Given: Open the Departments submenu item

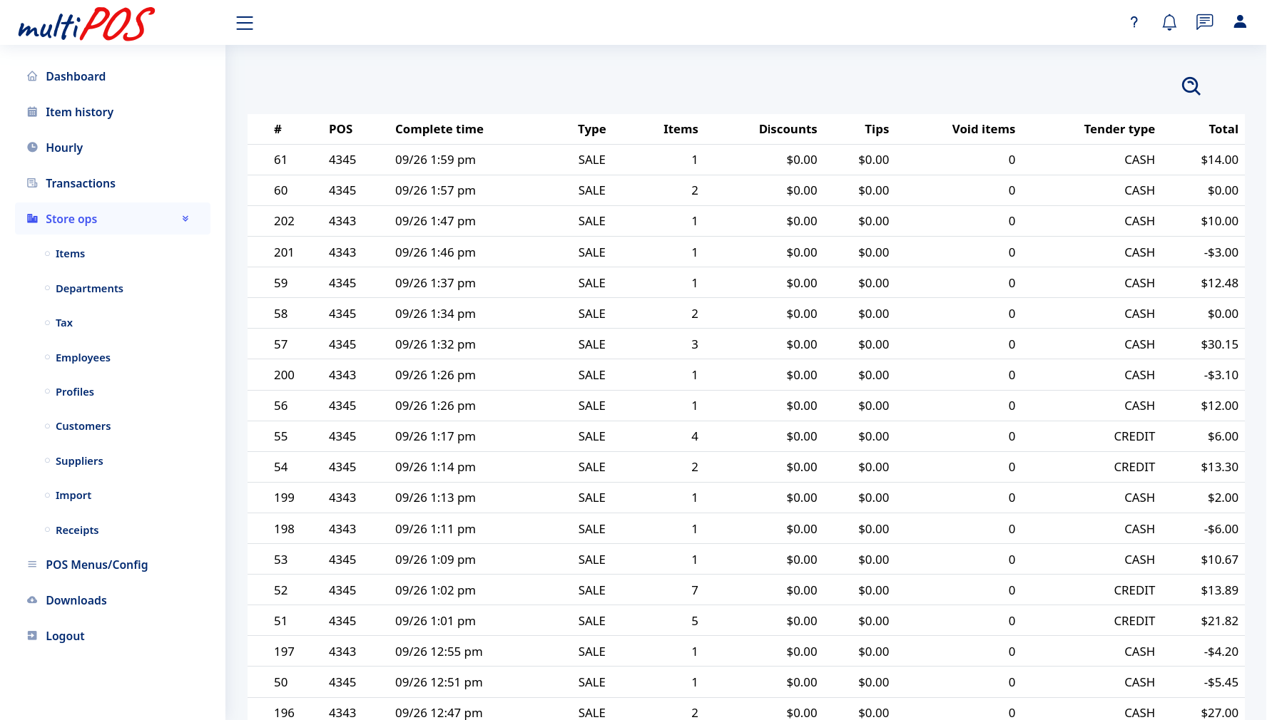Looking at the screenshot, I should click(x=89, y=289).
